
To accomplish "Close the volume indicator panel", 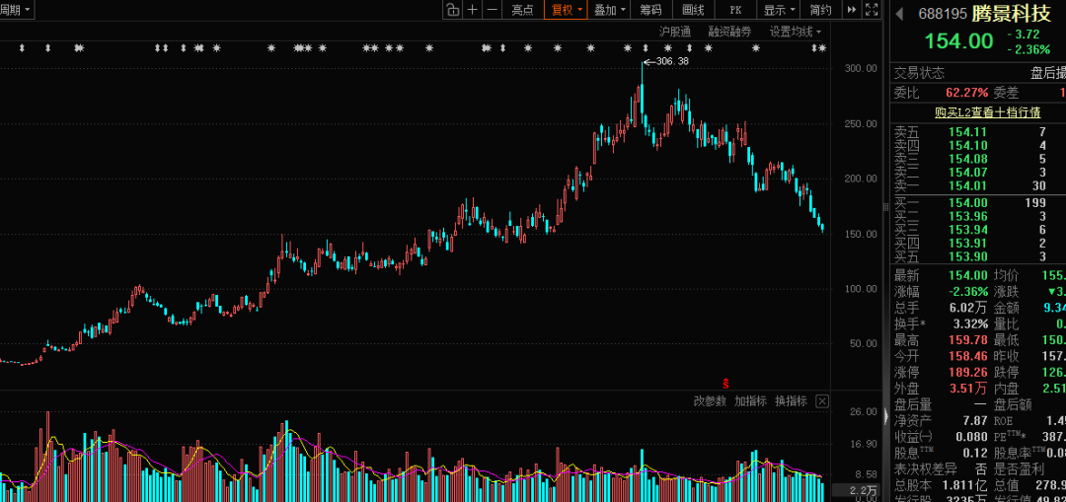I will point(822,401).
